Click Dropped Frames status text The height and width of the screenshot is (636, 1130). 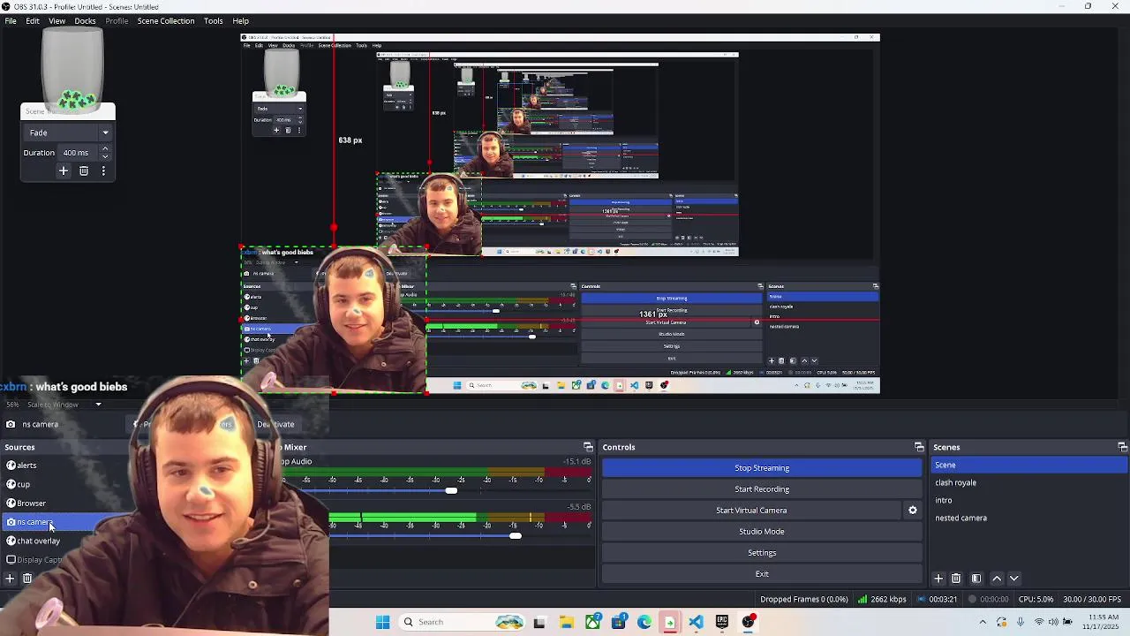click(x=803, y=599)
